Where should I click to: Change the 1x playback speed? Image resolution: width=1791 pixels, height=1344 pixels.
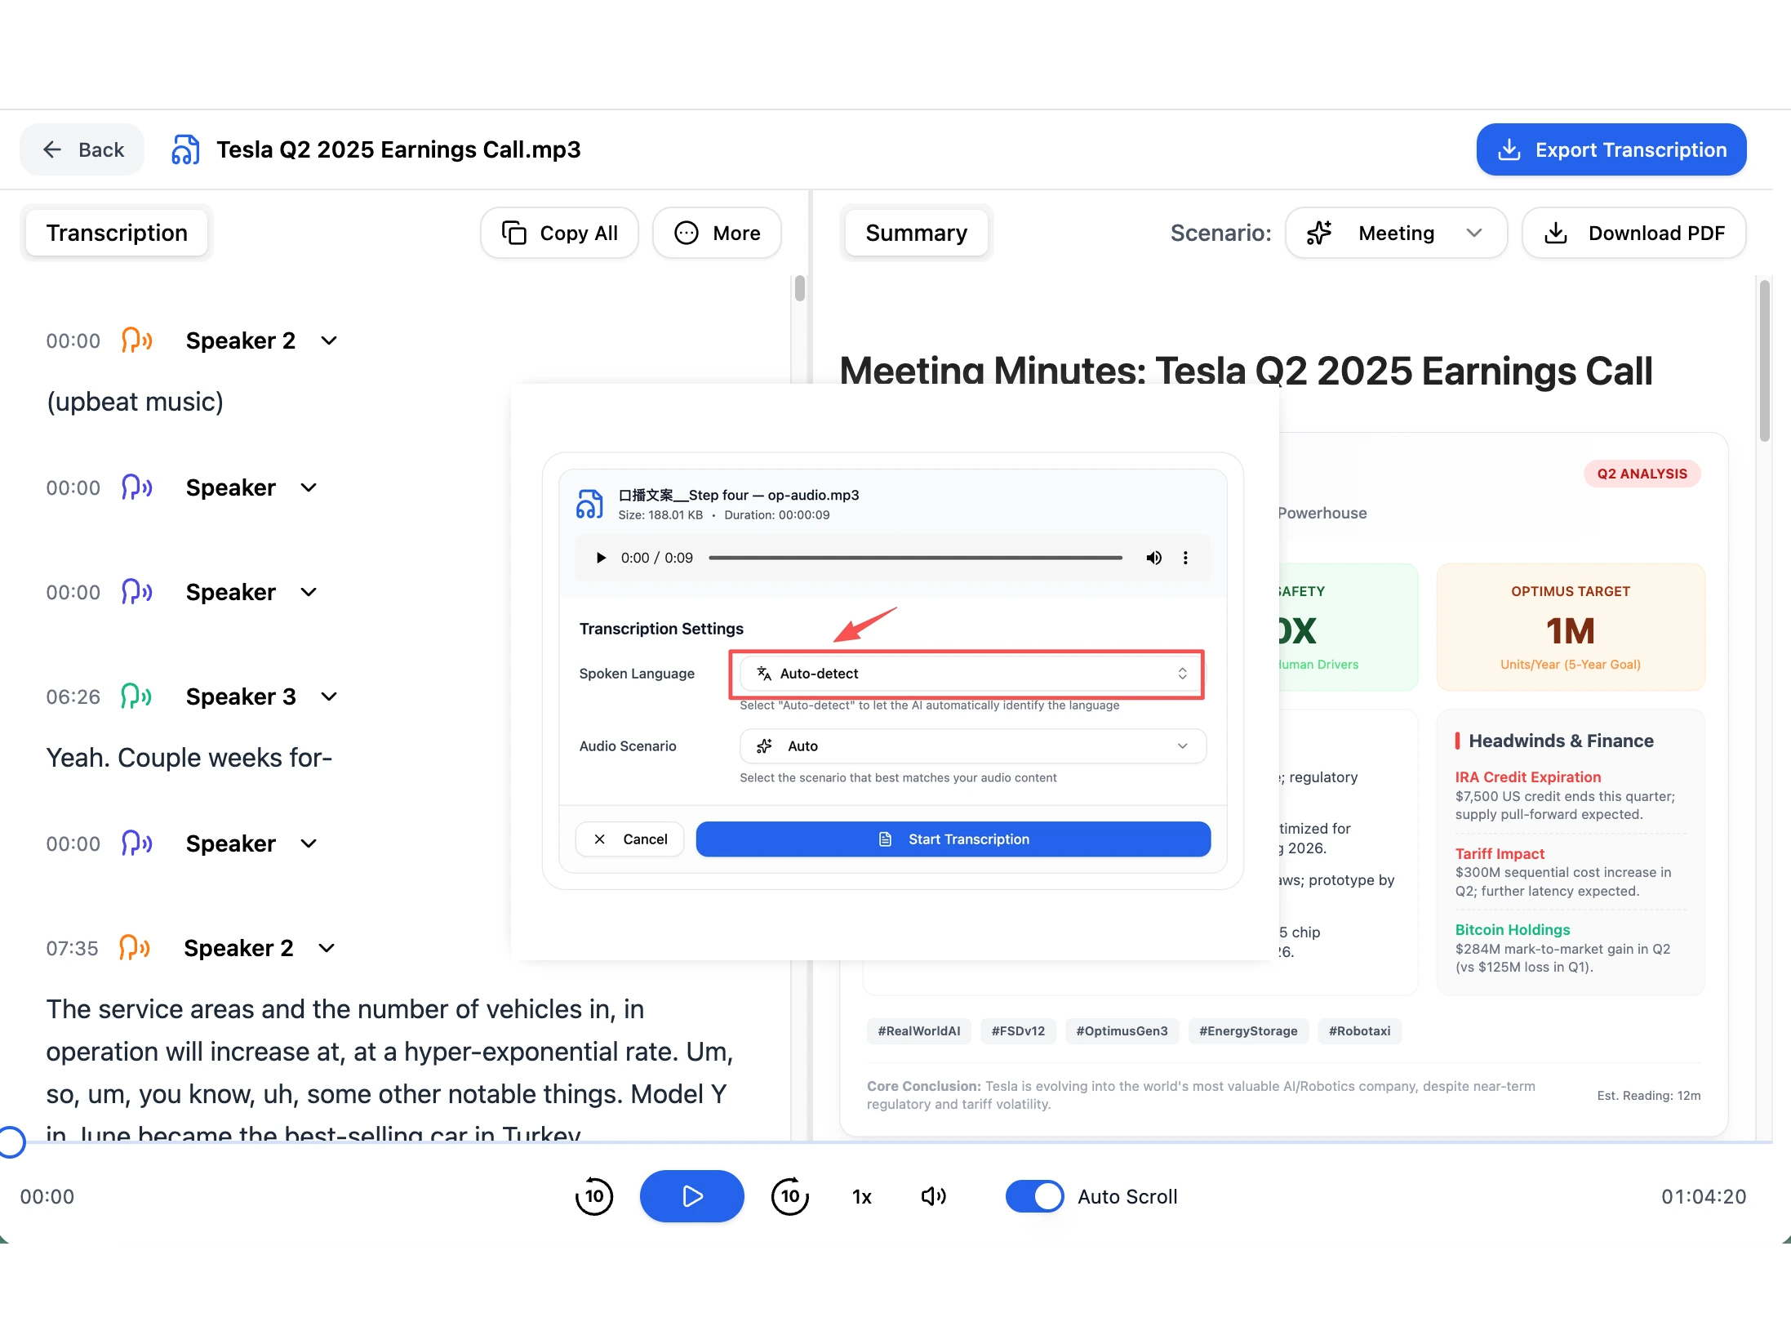pos(862,1197)
